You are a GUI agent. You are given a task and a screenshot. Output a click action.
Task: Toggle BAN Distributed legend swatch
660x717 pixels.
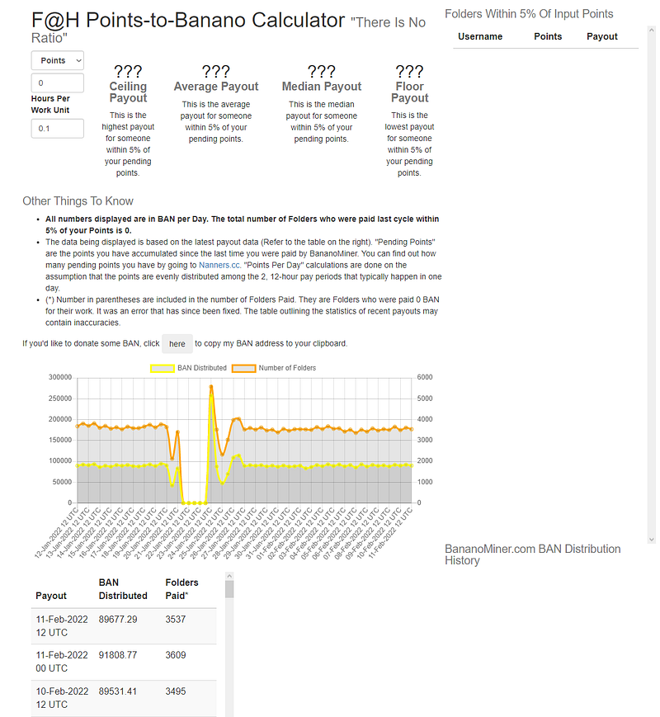(x=163, y=368)
